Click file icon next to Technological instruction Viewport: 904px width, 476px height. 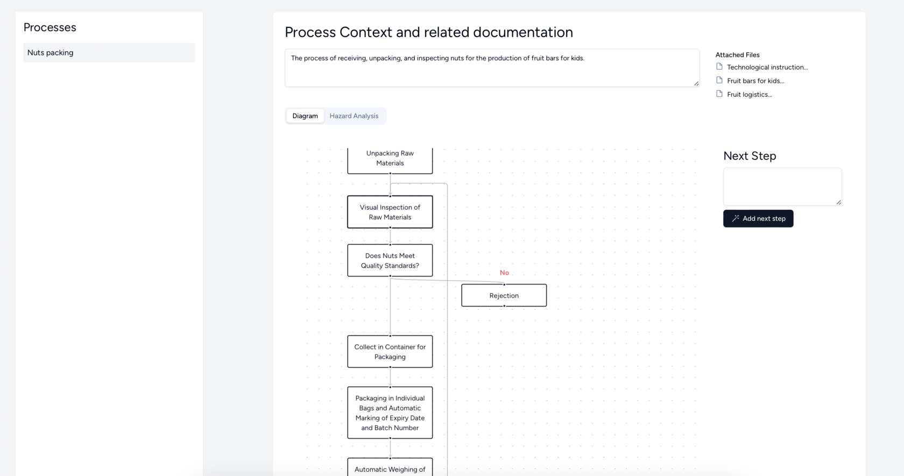pos(719,67)
